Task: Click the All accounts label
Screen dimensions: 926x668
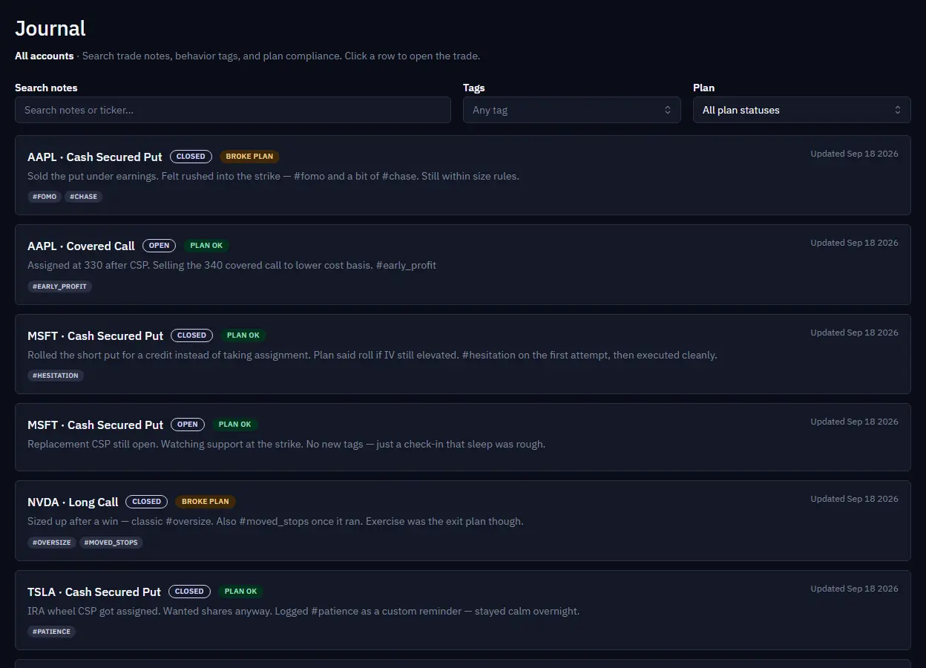Action: [45, 56]
